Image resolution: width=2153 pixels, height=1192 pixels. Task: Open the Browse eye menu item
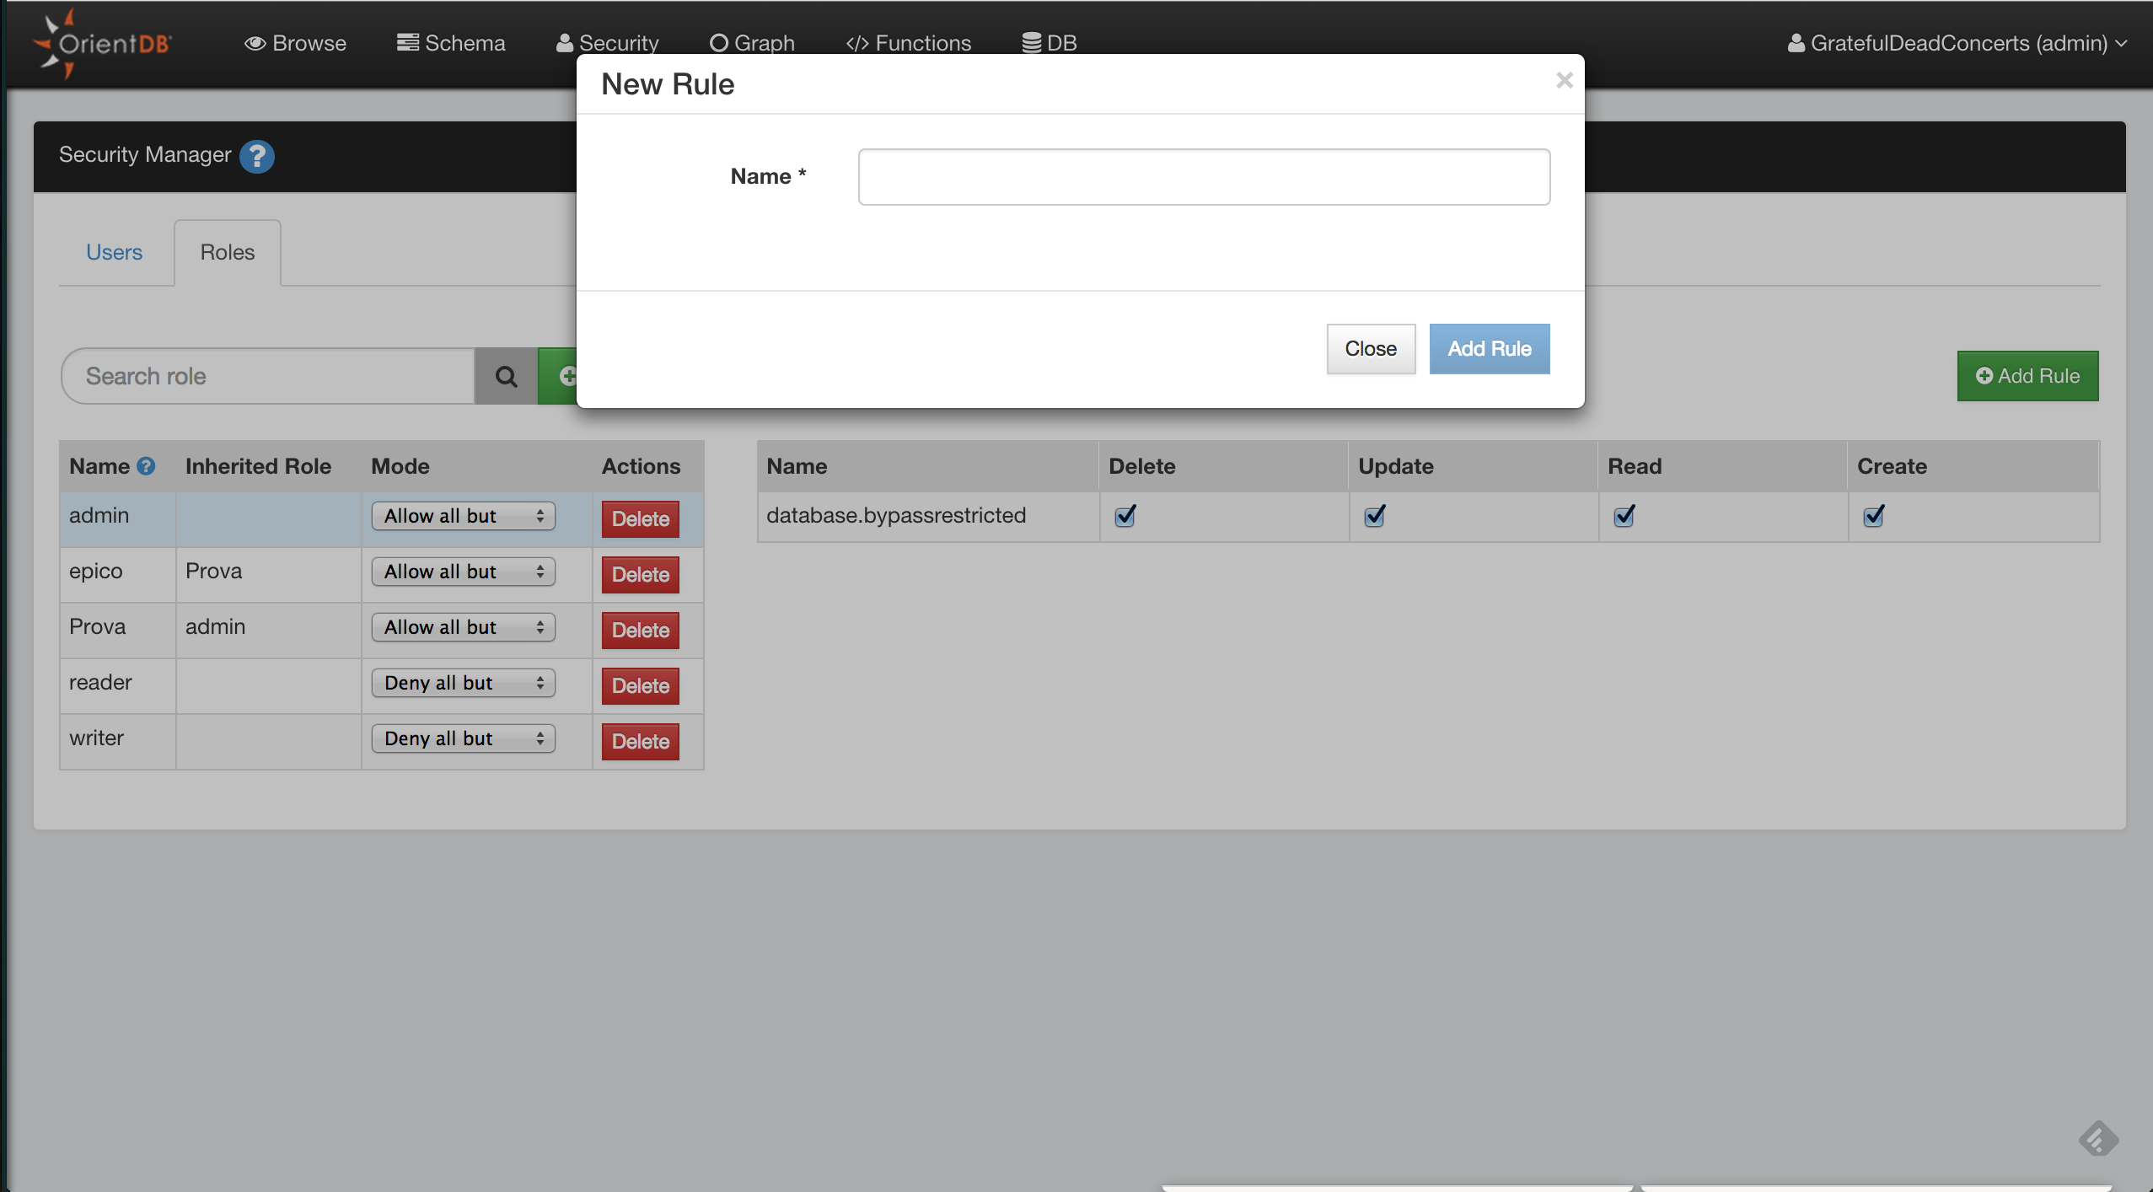pos(295,43)
